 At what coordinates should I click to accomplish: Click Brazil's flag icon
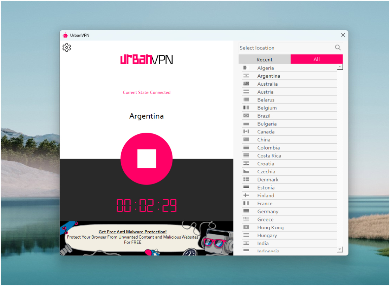tap(246, 115)
